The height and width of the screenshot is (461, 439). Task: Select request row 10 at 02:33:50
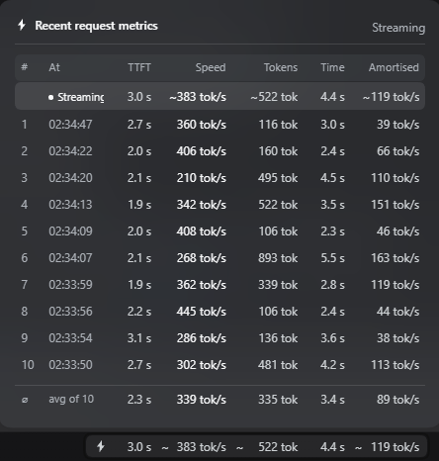pos(219,365)
